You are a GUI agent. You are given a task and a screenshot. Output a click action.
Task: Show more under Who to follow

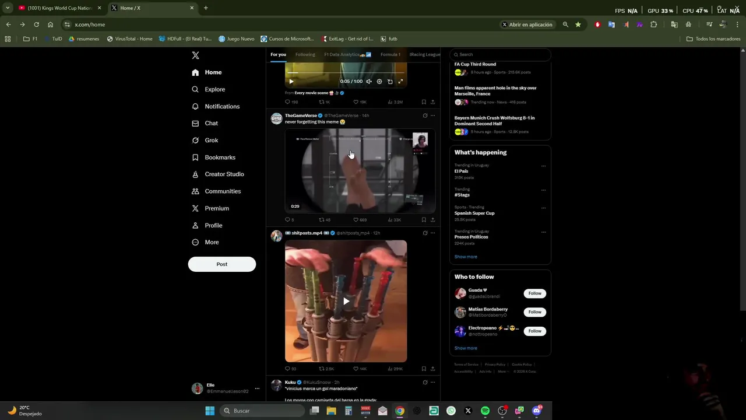click(x=466, y=348)
